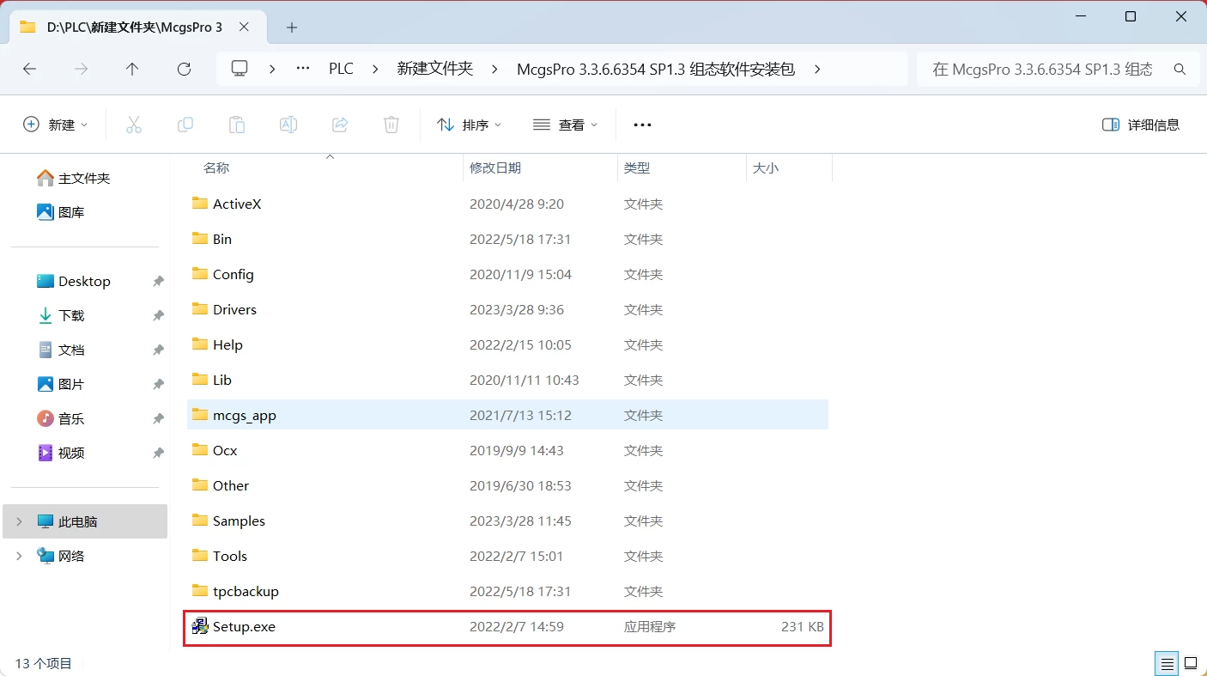This screenshot has height=676, width=1207.
Task: Click the 新建文件夹 breadcrumb segment
Action: 434,69
